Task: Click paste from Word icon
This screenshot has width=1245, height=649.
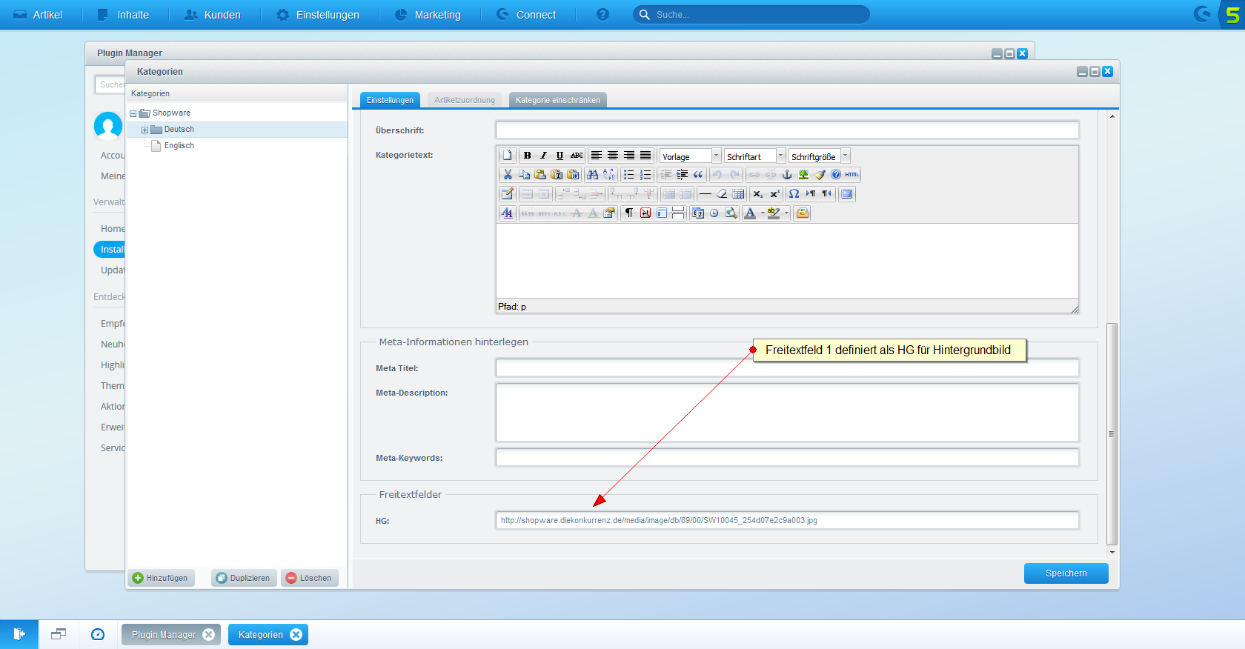Action: pyautogui.click(x=573, y=175)
